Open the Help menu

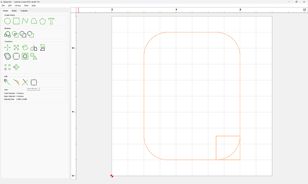[x=33, y=5]
